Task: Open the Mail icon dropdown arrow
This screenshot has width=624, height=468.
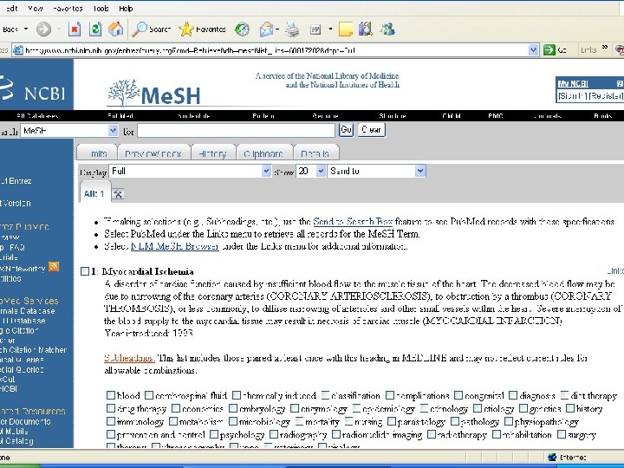Action: point(277,29)
